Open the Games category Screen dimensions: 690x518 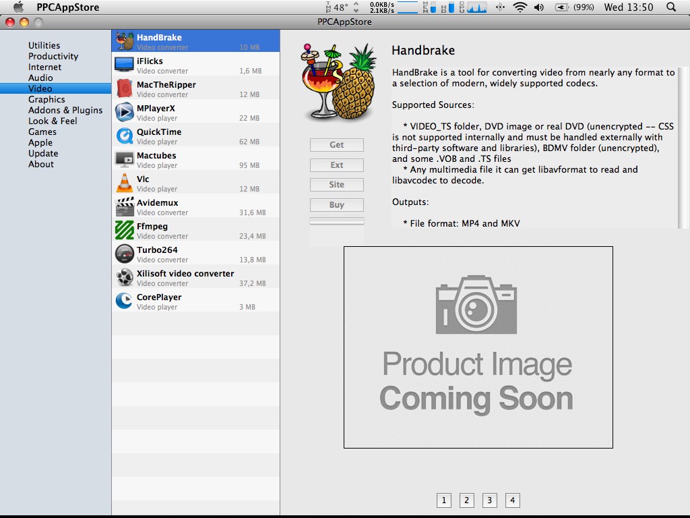(42, 132)
